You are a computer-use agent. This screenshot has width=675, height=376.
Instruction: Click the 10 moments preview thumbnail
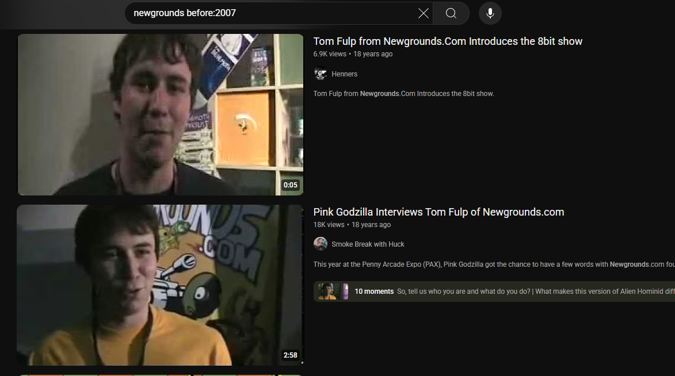pos(333,291)
